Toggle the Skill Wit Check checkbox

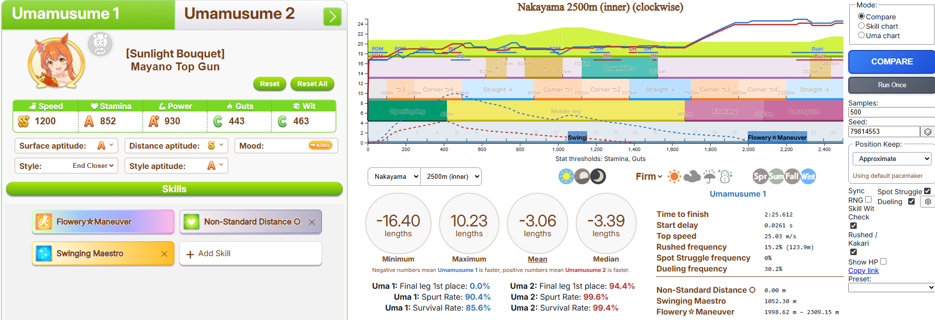pos(853,226)
